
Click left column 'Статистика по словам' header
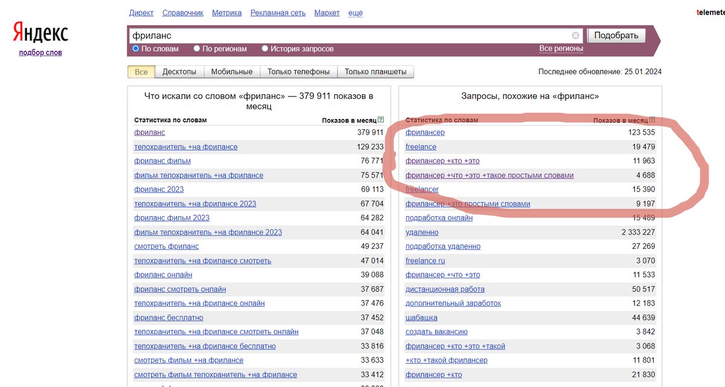(x=170, y=120)
